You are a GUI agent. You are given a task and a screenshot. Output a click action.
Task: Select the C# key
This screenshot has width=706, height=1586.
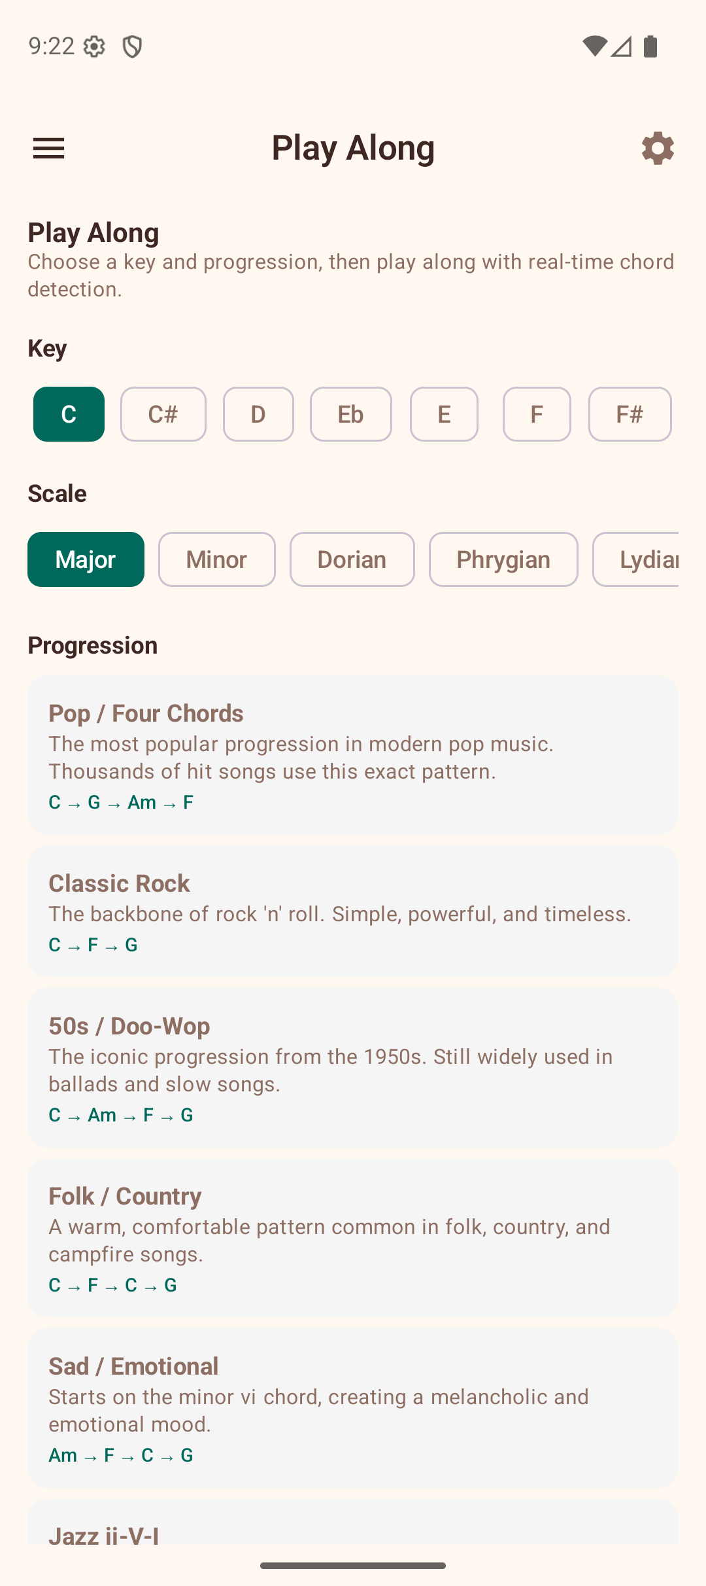[163, 414]
